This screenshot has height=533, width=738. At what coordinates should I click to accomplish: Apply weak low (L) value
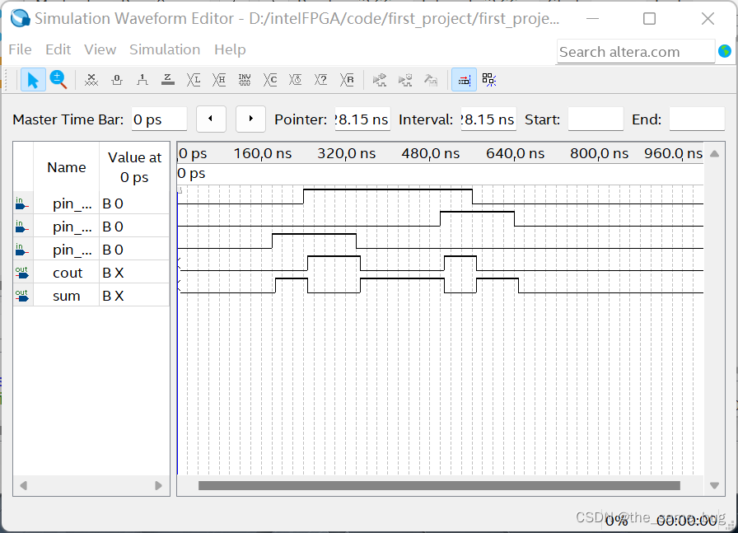pos(194,80)
